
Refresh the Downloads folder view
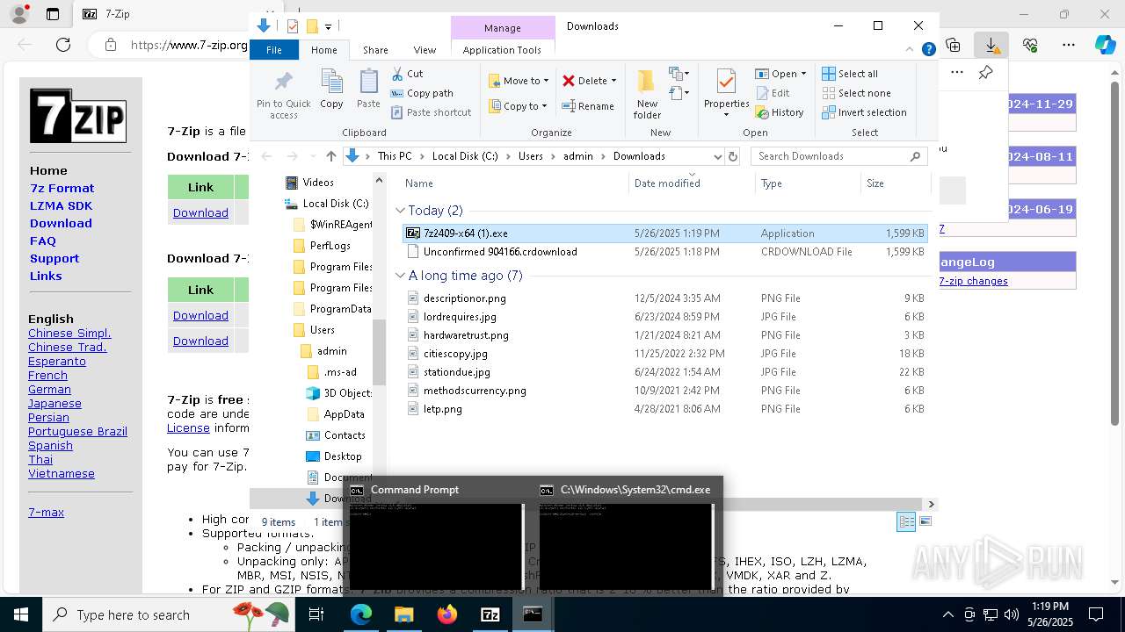[733, 156]
